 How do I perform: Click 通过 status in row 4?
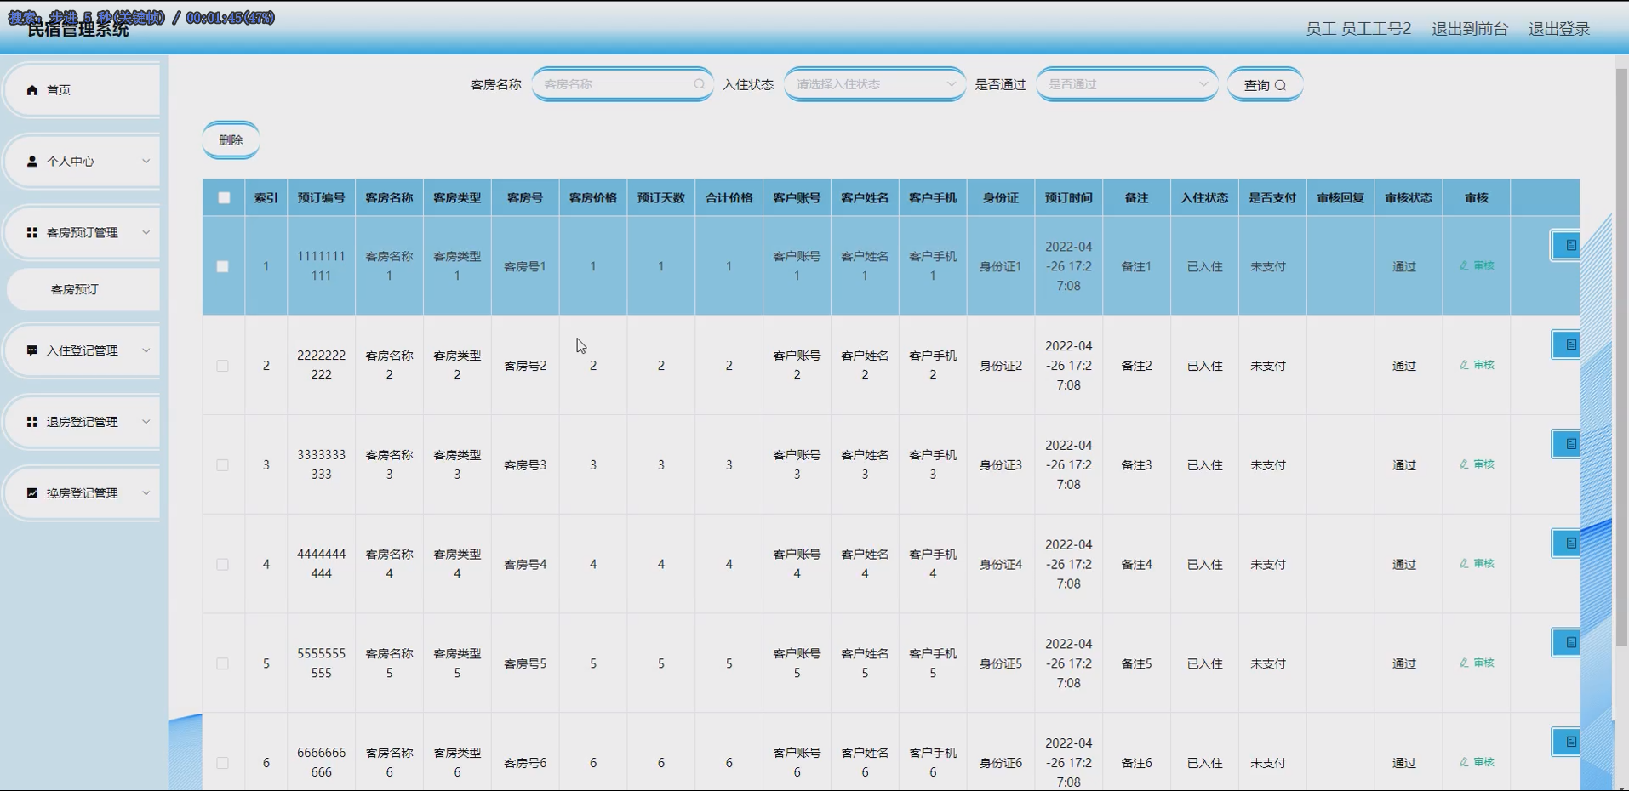[1404, 565]
